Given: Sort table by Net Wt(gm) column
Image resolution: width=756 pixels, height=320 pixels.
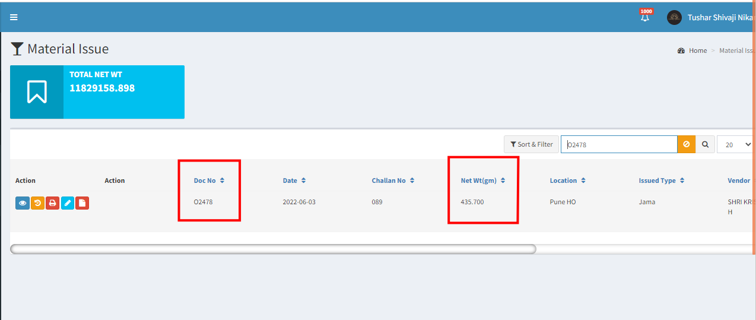Looking at the screenshot, I should (483, 180).
